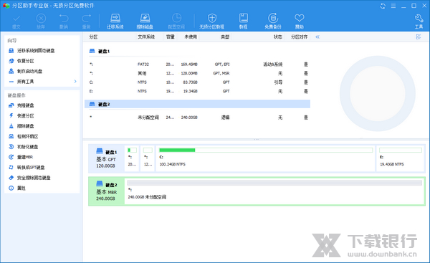The width and height of the screenshot is (430, 263).
Task: Toggle list view icon at header right
Action: (419, 37)
